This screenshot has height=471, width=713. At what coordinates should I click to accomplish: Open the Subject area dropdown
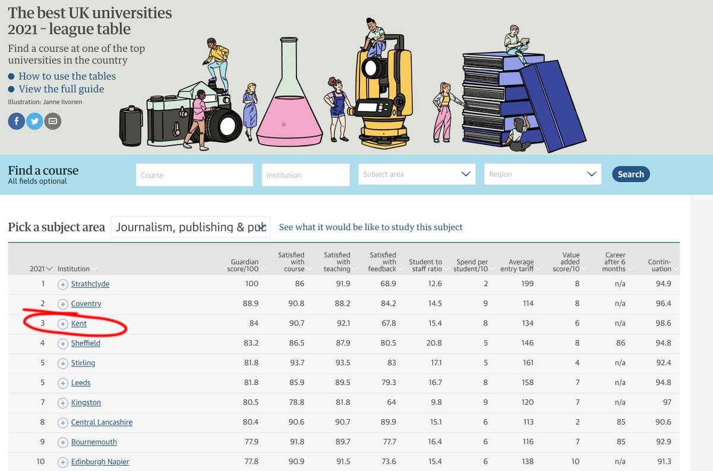coord(417,174)
